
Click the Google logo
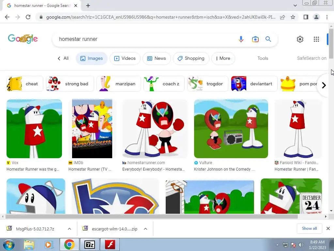[x=23, y=39]
